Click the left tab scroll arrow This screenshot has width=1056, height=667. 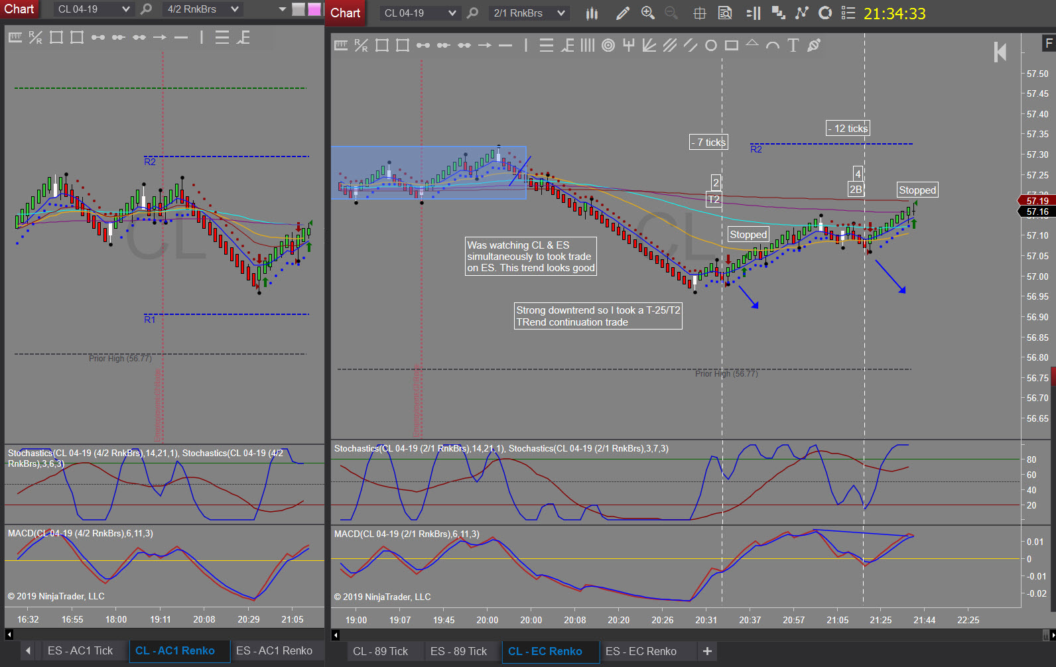28,650
